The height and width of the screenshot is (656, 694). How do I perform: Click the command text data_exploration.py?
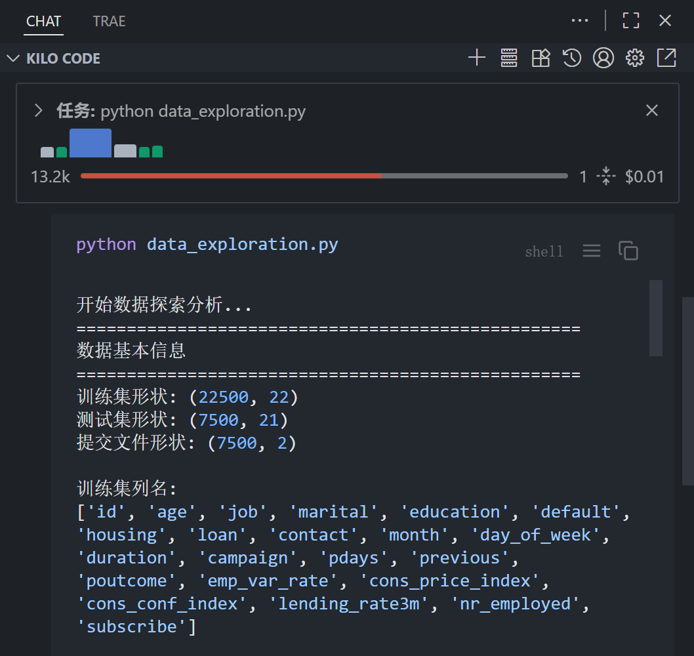[x=243, y=245]
